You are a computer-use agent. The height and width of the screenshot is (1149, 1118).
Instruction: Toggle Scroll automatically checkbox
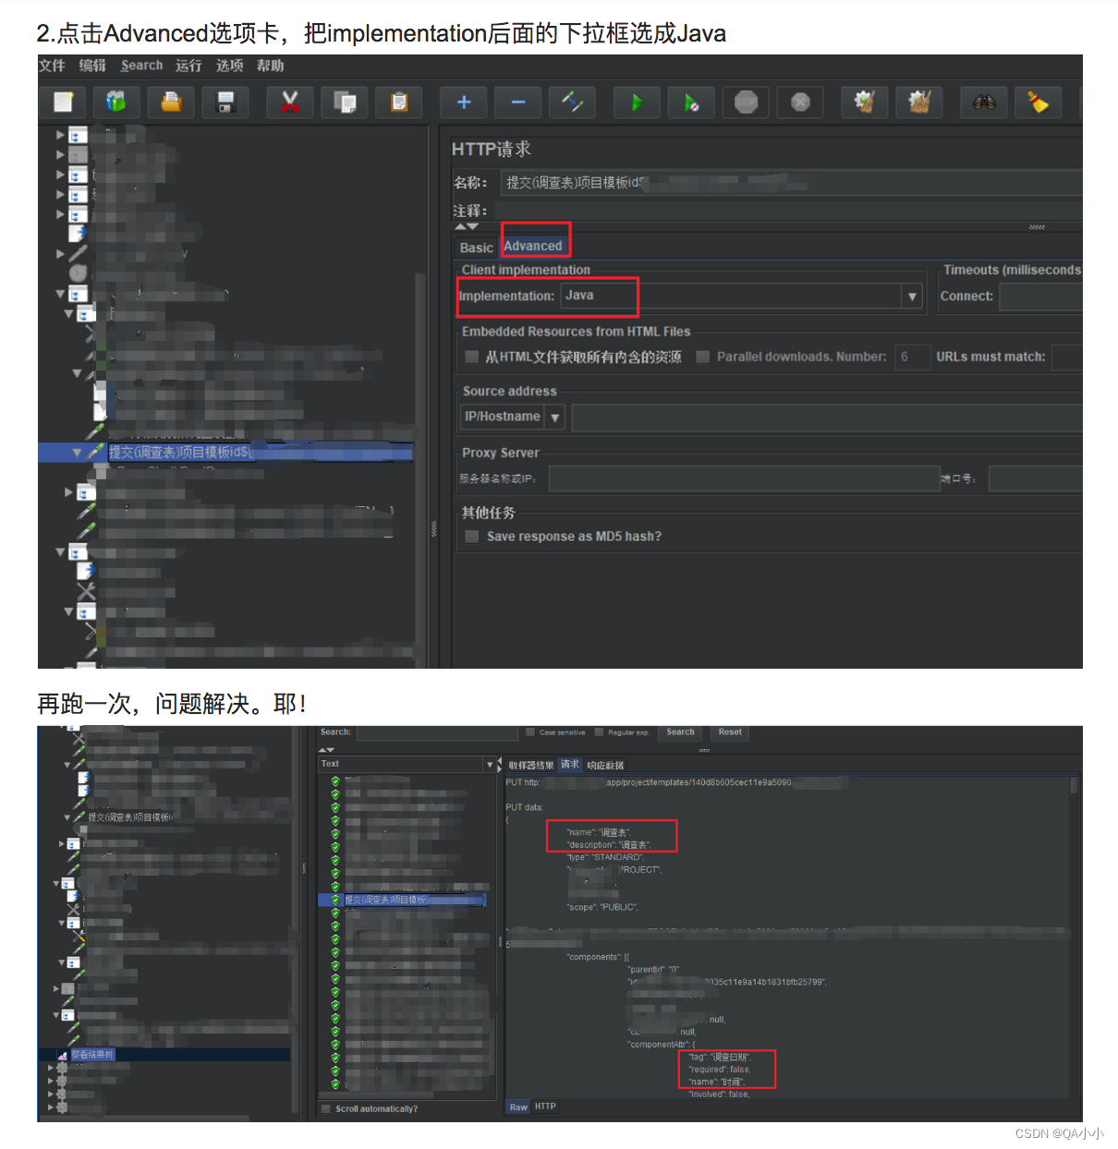325,1108
